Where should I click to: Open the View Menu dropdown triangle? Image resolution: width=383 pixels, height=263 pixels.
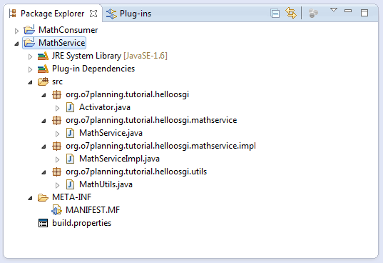334,10
